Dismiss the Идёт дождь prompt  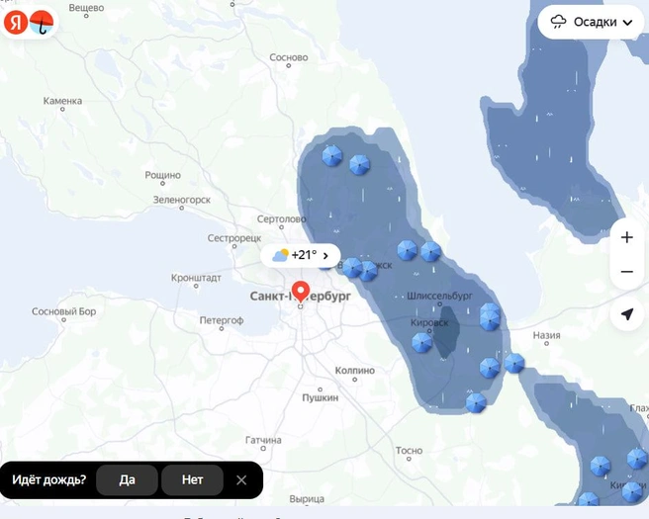click(x=241, y=479)
